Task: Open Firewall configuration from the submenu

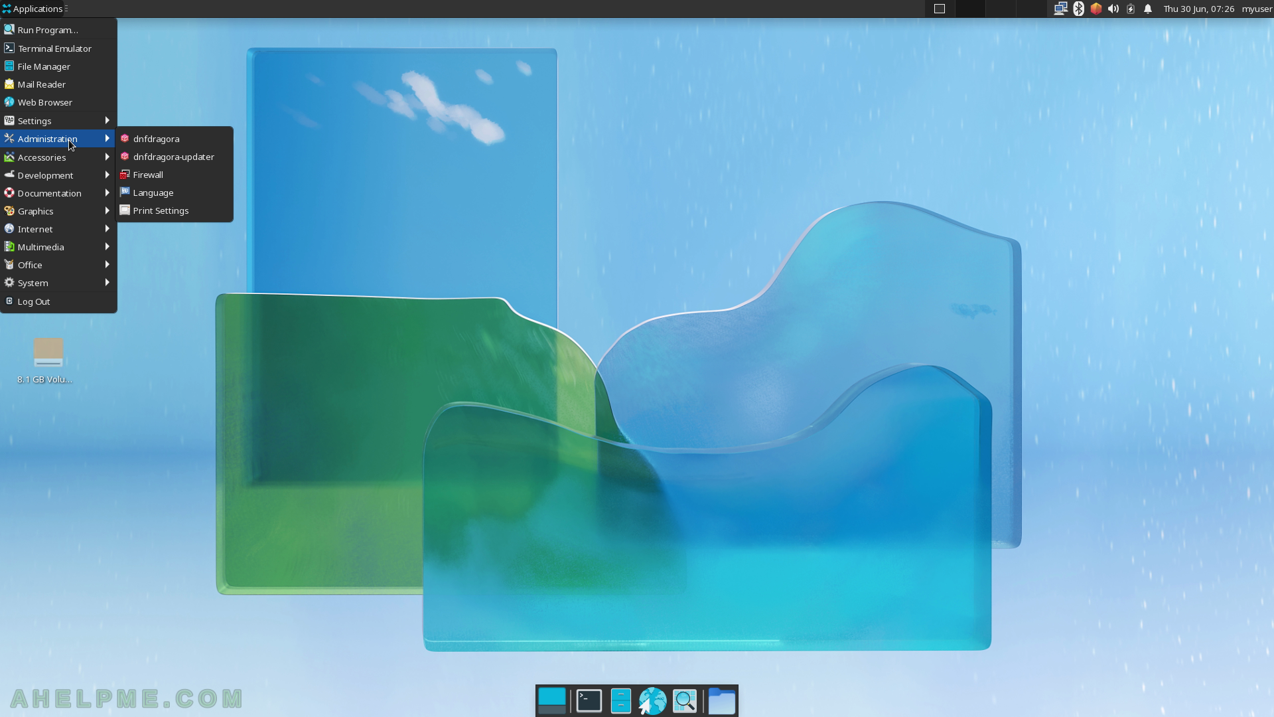Action: (175, 175)
